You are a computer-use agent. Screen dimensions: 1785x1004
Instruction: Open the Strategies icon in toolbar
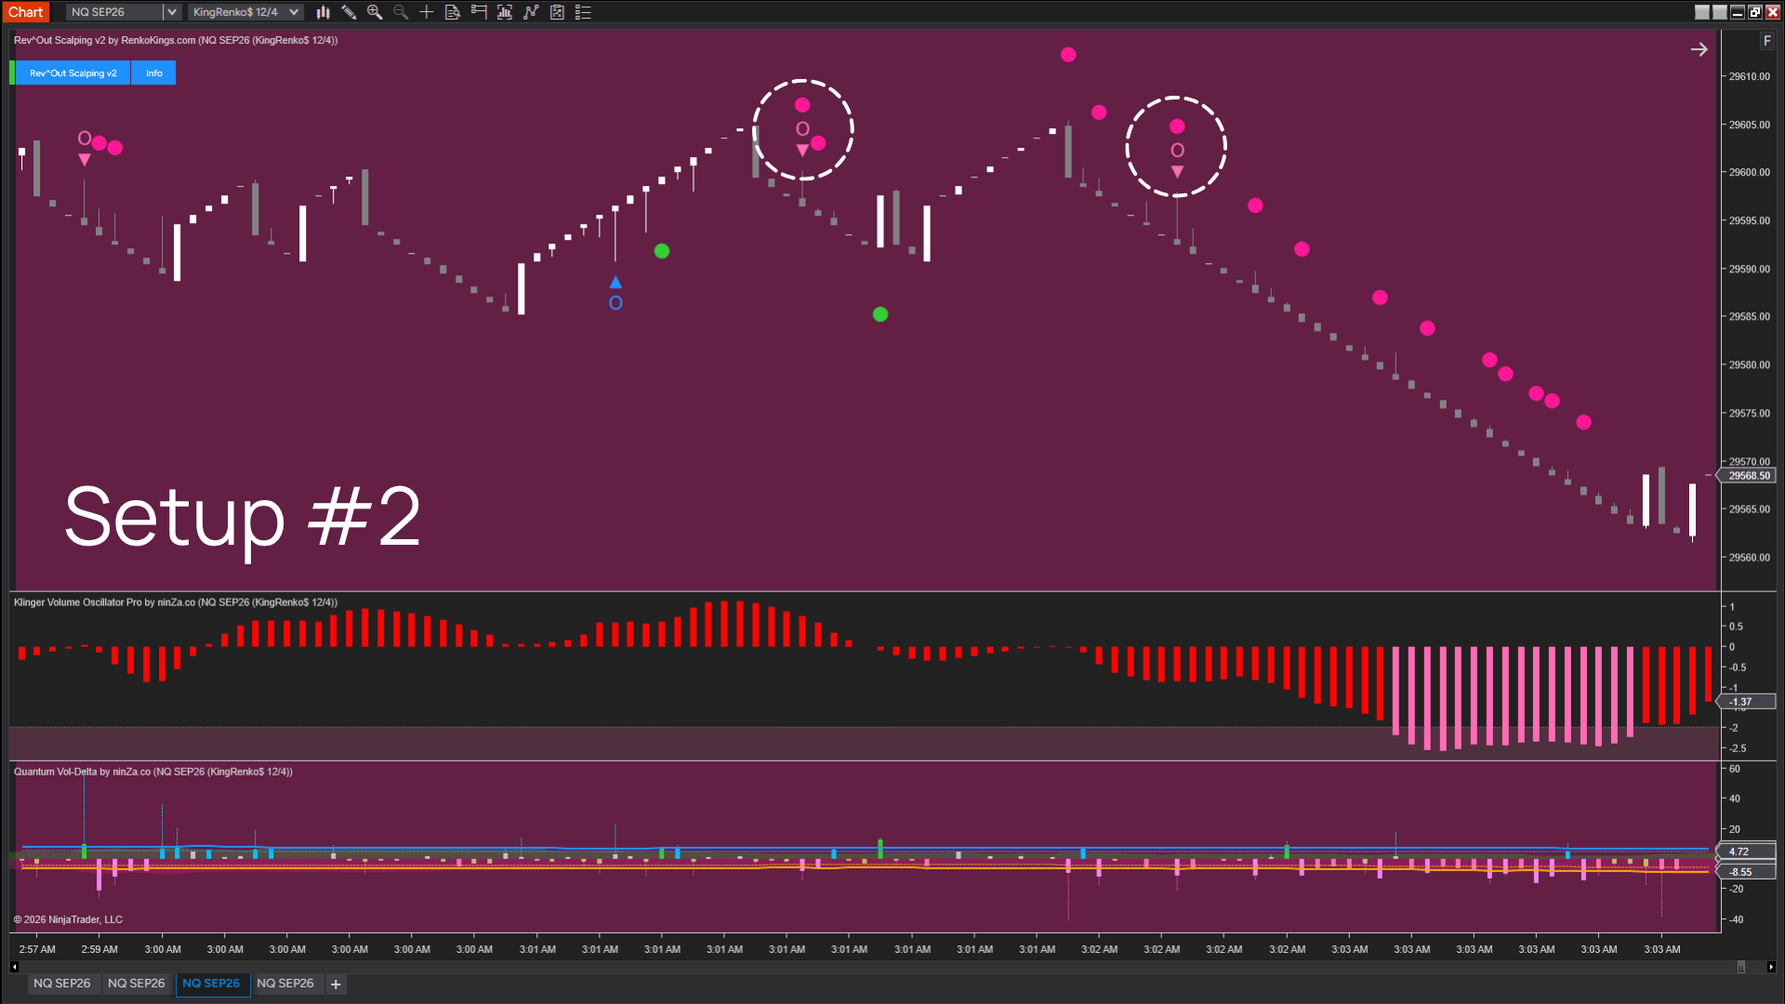tap(557, 12)
